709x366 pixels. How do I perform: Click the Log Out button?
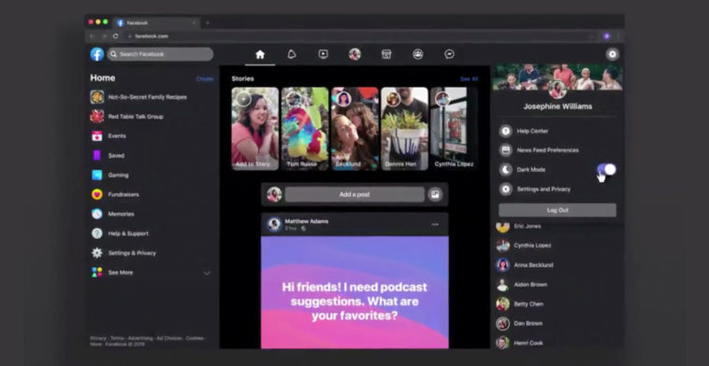coord(557,210)
